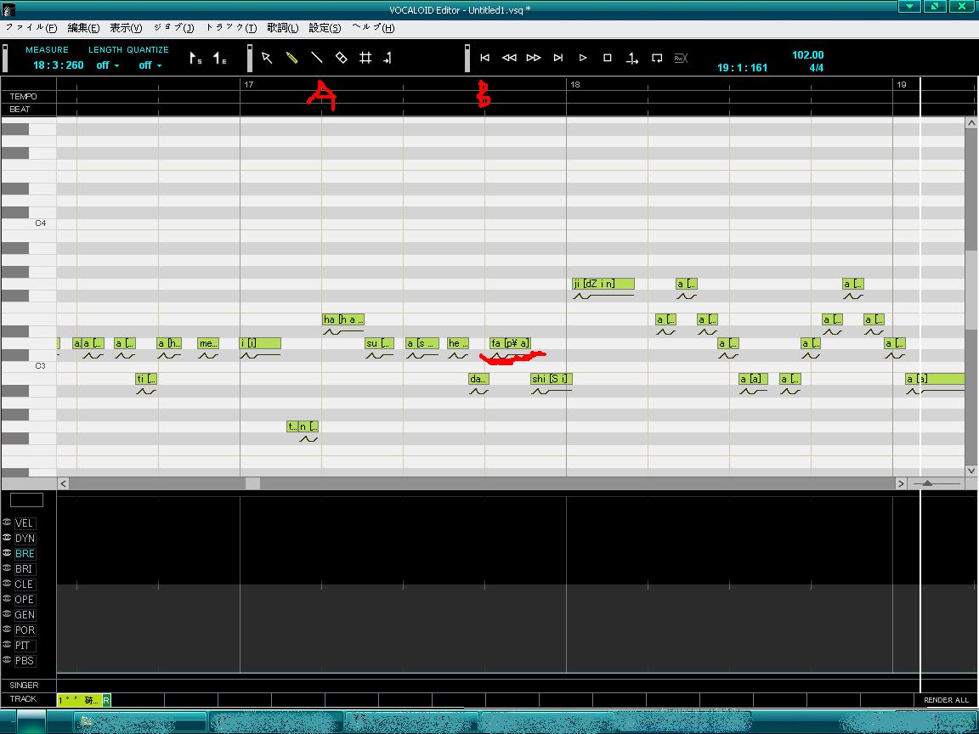Select the arrow pointer tool
This screenshot has height=734, width=979.
coord(267,58)
